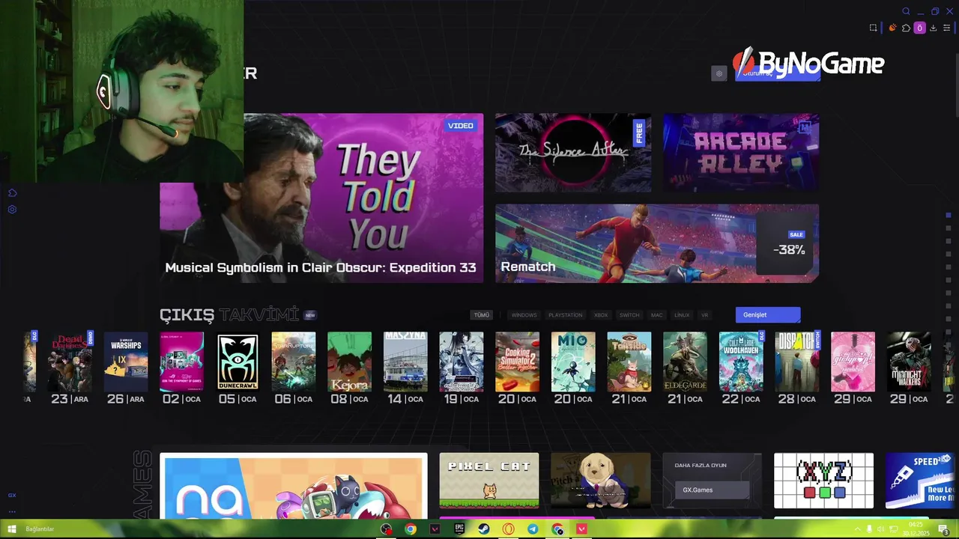959x539 pixels.
Task: Open the Arcade Alley game card
Action: [x=741, y=153]
